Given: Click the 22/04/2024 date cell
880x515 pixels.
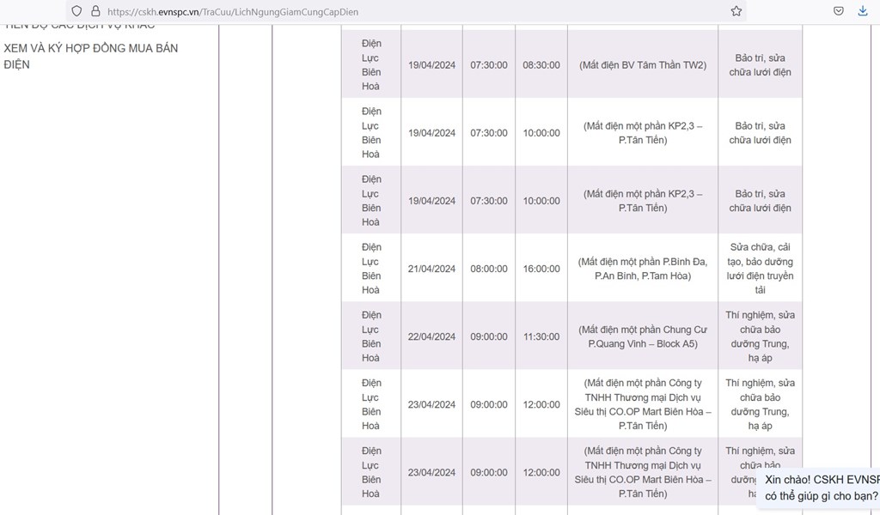Looking at the screenshot, I should tap(431, 336).
